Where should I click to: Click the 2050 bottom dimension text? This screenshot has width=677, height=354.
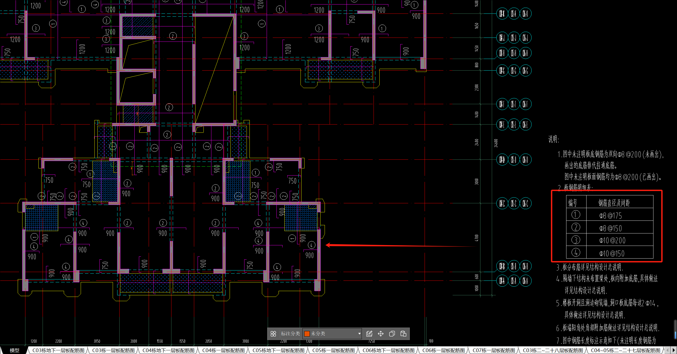[208, 341]
